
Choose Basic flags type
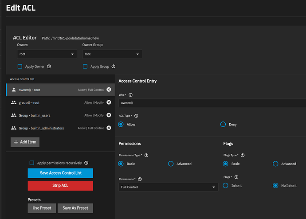pos(225,164)
